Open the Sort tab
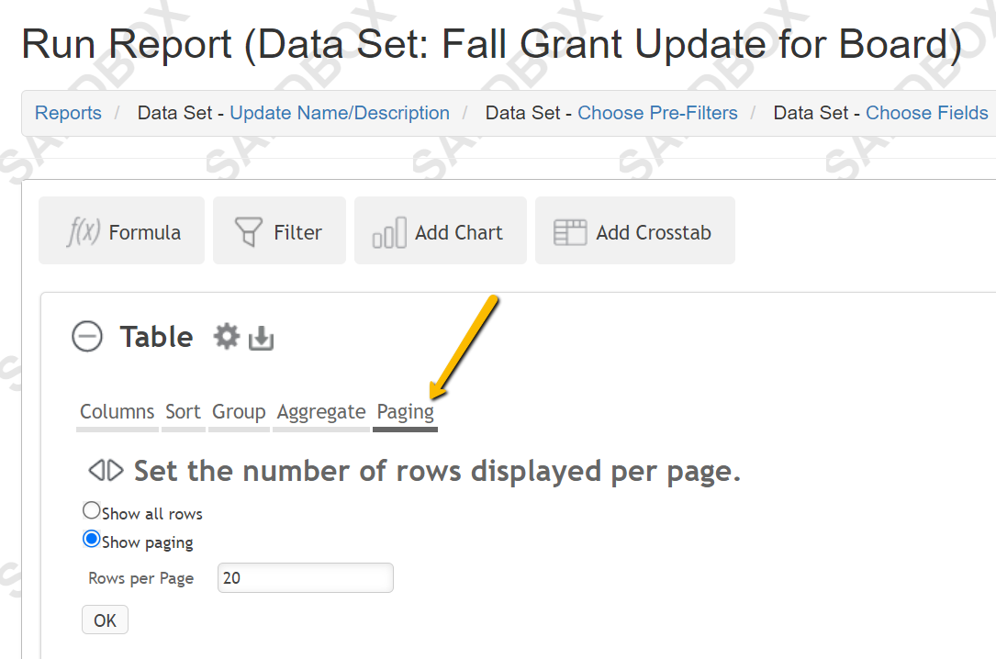This screenshot has width=996, height=659. coord(183,412)
